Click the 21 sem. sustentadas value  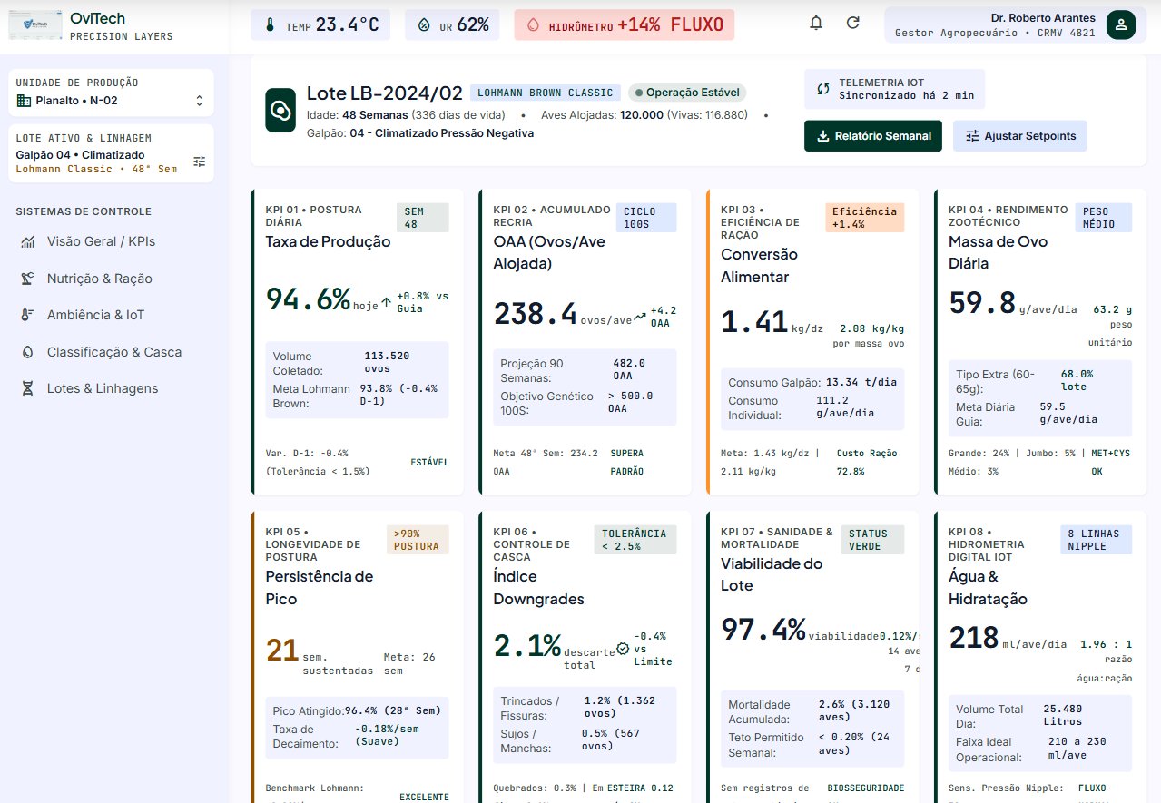tap(282, 651)
